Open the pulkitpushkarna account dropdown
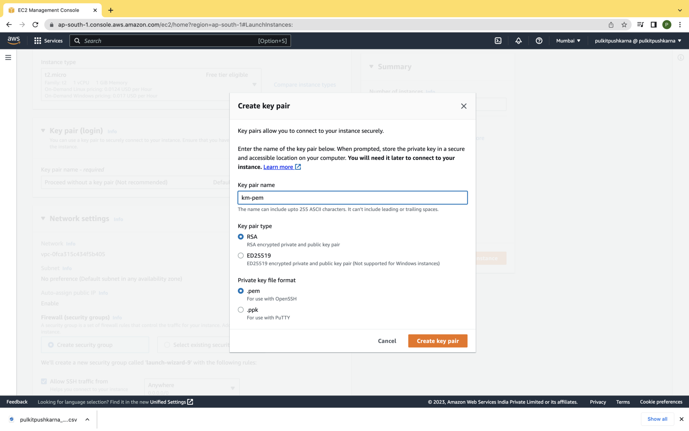This screenshot has height=431, width=689. 638,41
